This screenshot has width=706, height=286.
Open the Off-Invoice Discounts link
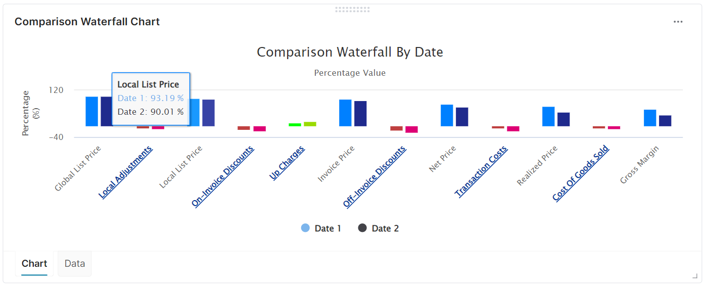tap(374, 177)
